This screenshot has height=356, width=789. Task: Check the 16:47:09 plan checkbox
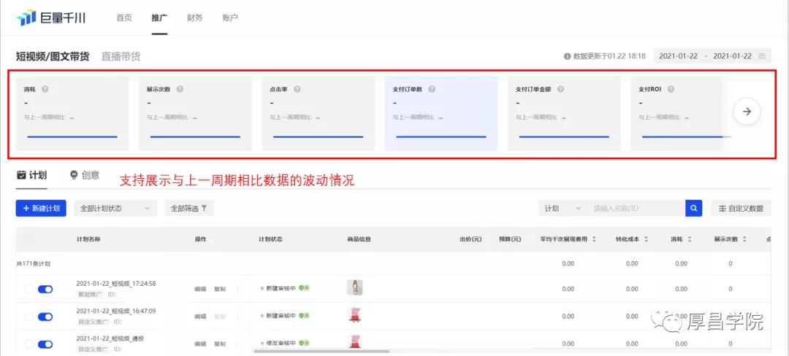click(x=29, y=317)
